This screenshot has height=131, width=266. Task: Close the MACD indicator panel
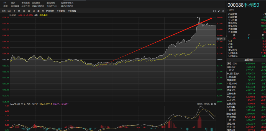215,104
